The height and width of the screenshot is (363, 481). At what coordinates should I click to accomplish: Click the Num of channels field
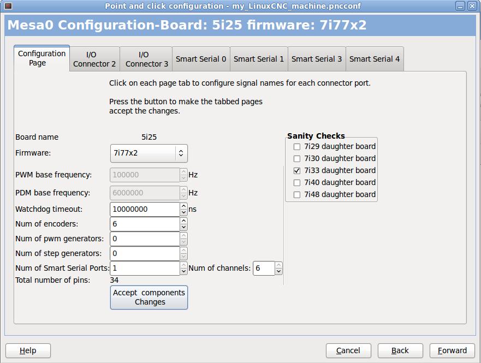click(264, 268)
